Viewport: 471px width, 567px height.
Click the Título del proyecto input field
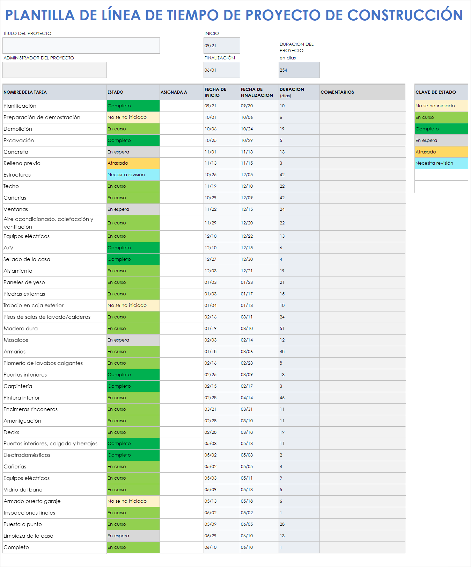pos(81,45)
